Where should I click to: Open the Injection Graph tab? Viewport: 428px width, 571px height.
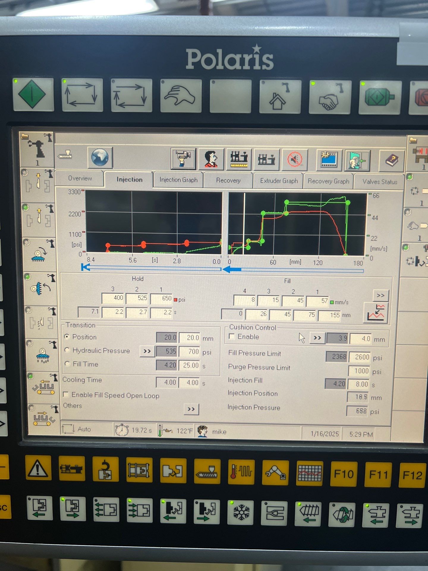click(x=178, y=180)
